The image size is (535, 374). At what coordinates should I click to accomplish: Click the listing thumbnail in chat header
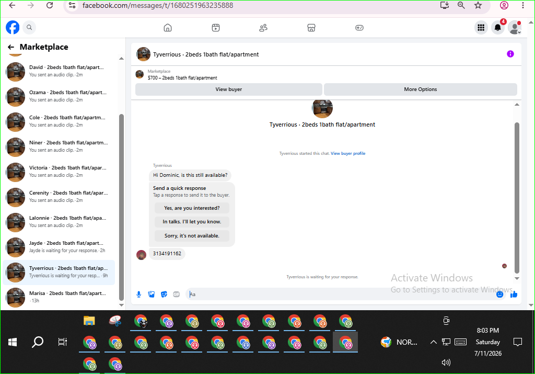tap(143, 54)
